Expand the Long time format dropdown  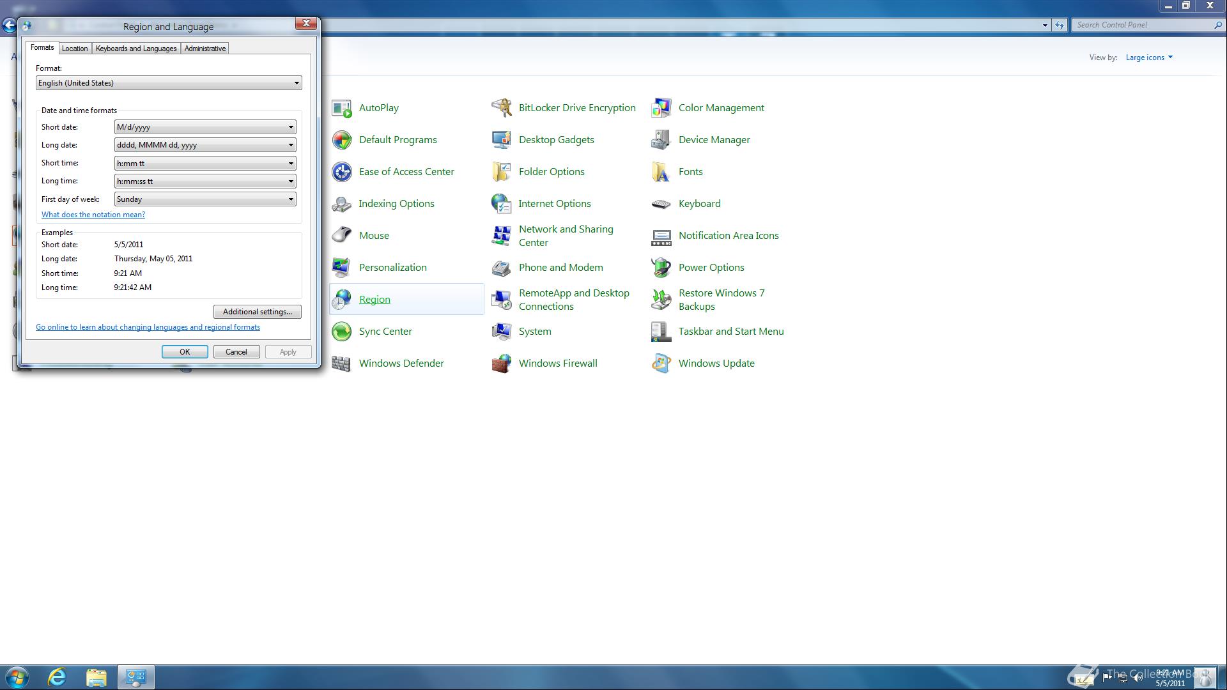click(x=205, y=181)
